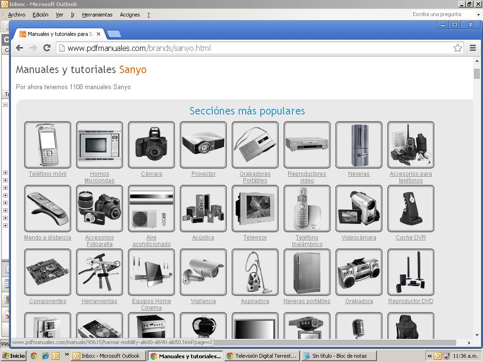Open the ? help menu in Outlook
Screen dimensions: 483x362
(149, 15)
